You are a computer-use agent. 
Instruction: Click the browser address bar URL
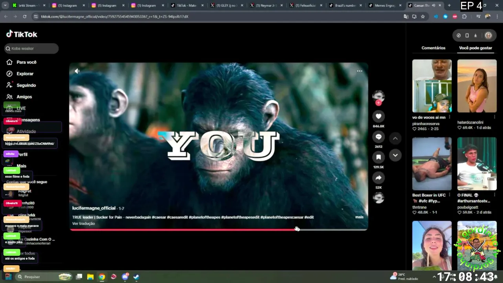coord(115,17)
